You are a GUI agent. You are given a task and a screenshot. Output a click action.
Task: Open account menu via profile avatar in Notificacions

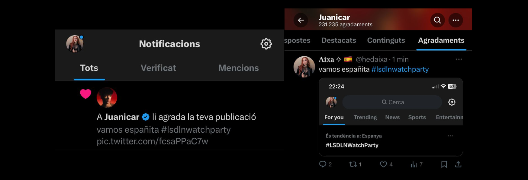[75, 44]
